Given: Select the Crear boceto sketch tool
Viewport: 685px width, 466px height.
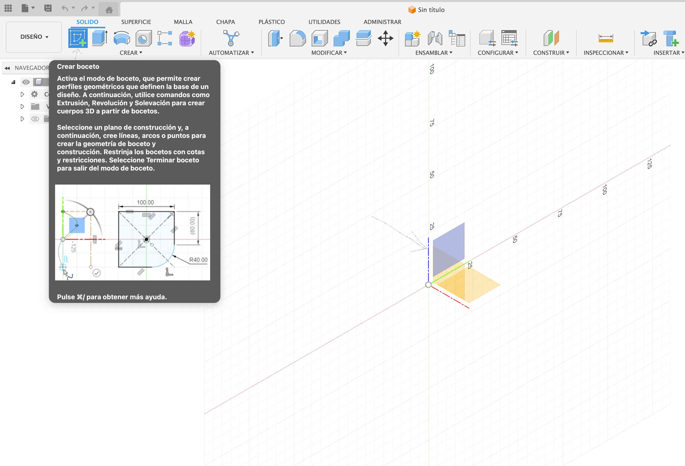Looking at the screenshot, I should click(78, 38).
